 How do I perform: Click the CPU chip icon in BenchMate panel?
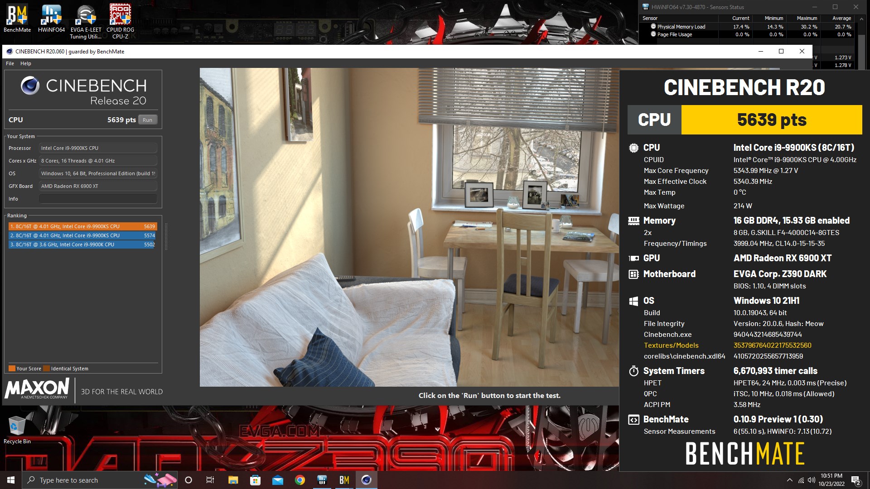tap(633, 148)
